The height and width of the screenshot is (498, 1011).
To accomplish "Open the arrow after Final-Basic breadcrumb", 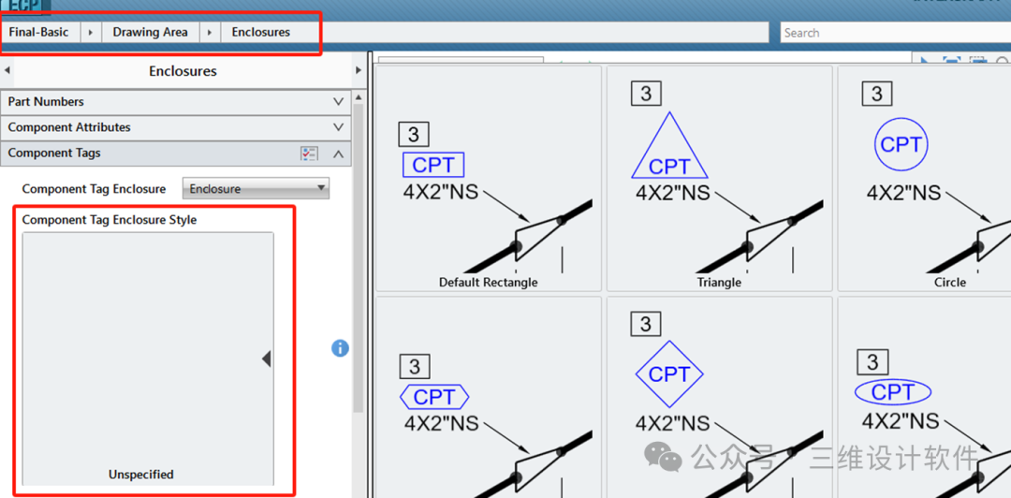I will click(91, 32).
